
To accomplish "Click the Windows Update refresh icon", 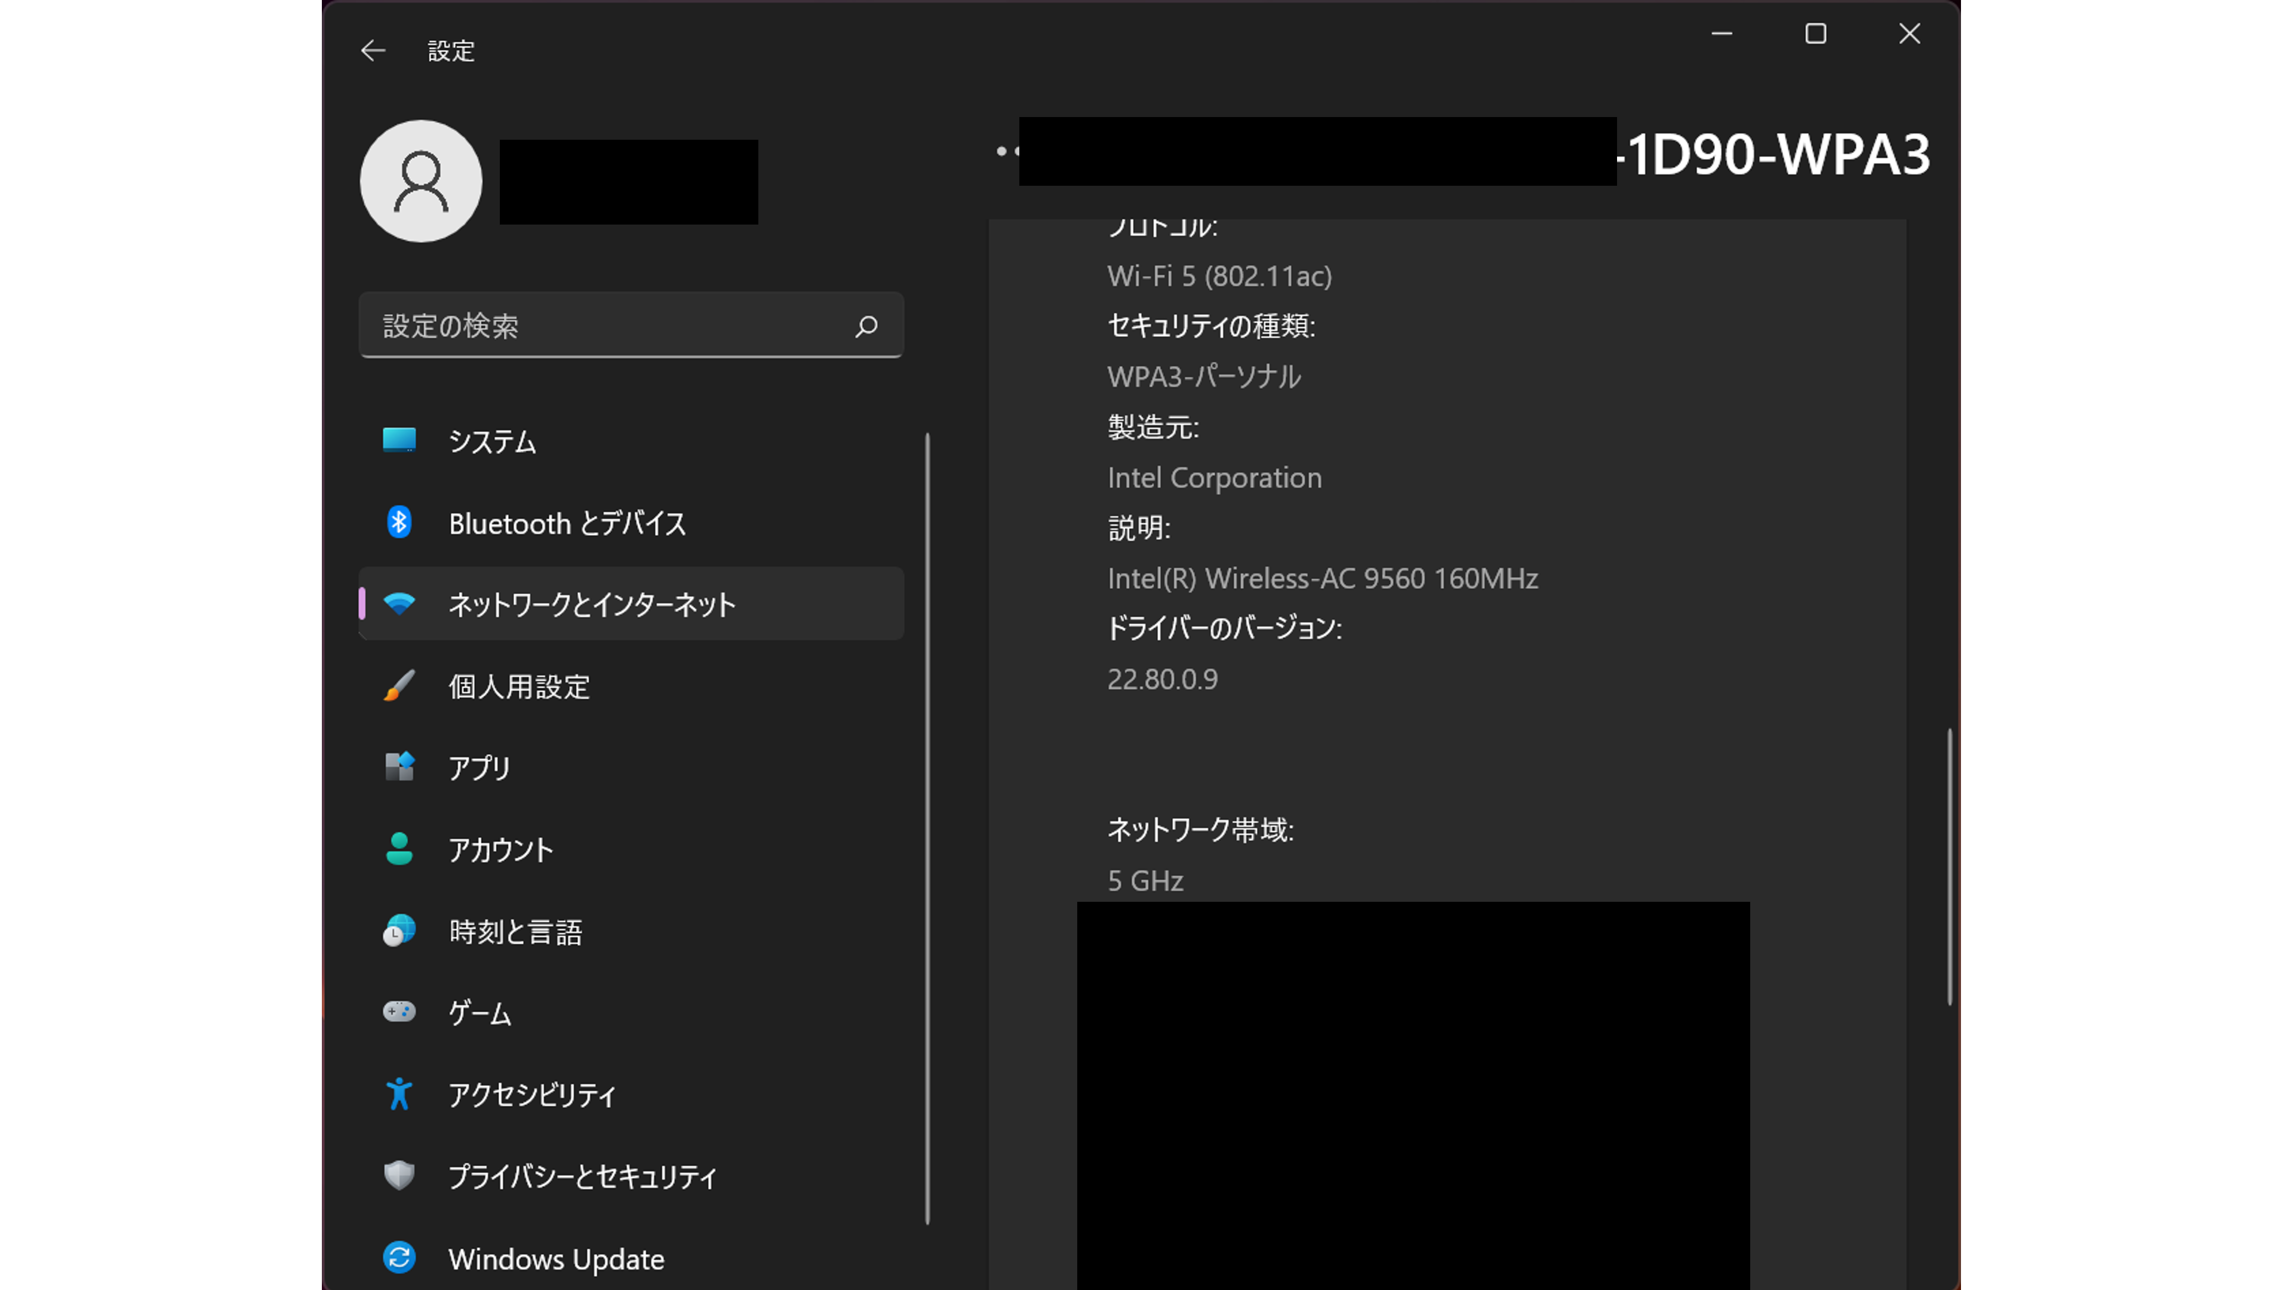I will [x=399, y=1257].
